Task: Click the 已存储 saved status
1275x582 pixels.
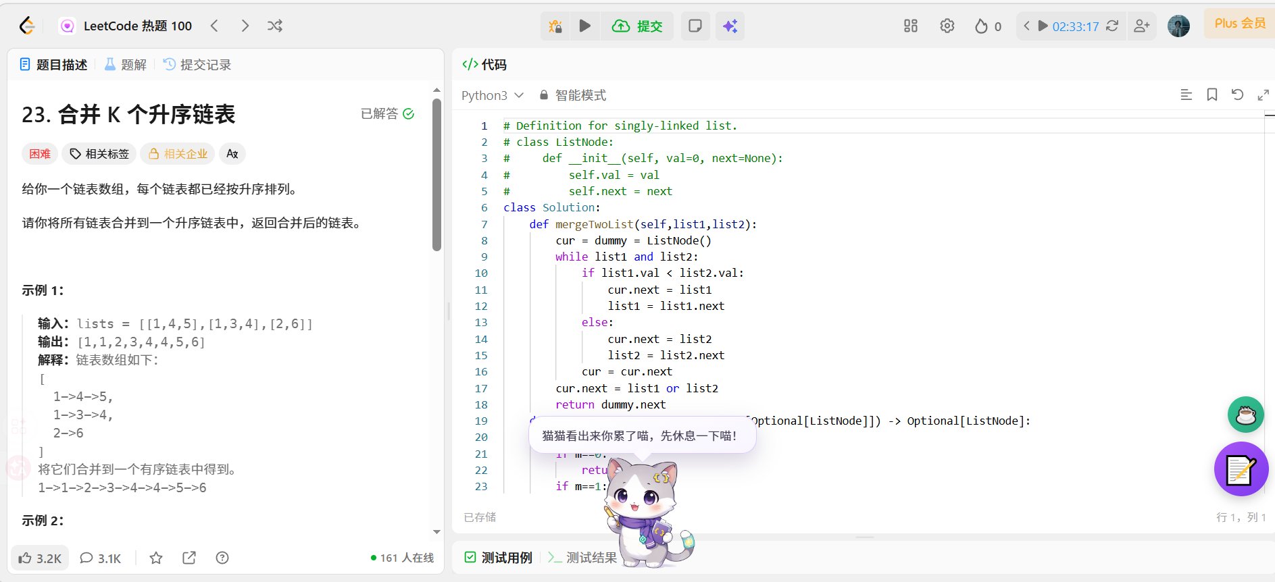Action: [x=480, y=517]
